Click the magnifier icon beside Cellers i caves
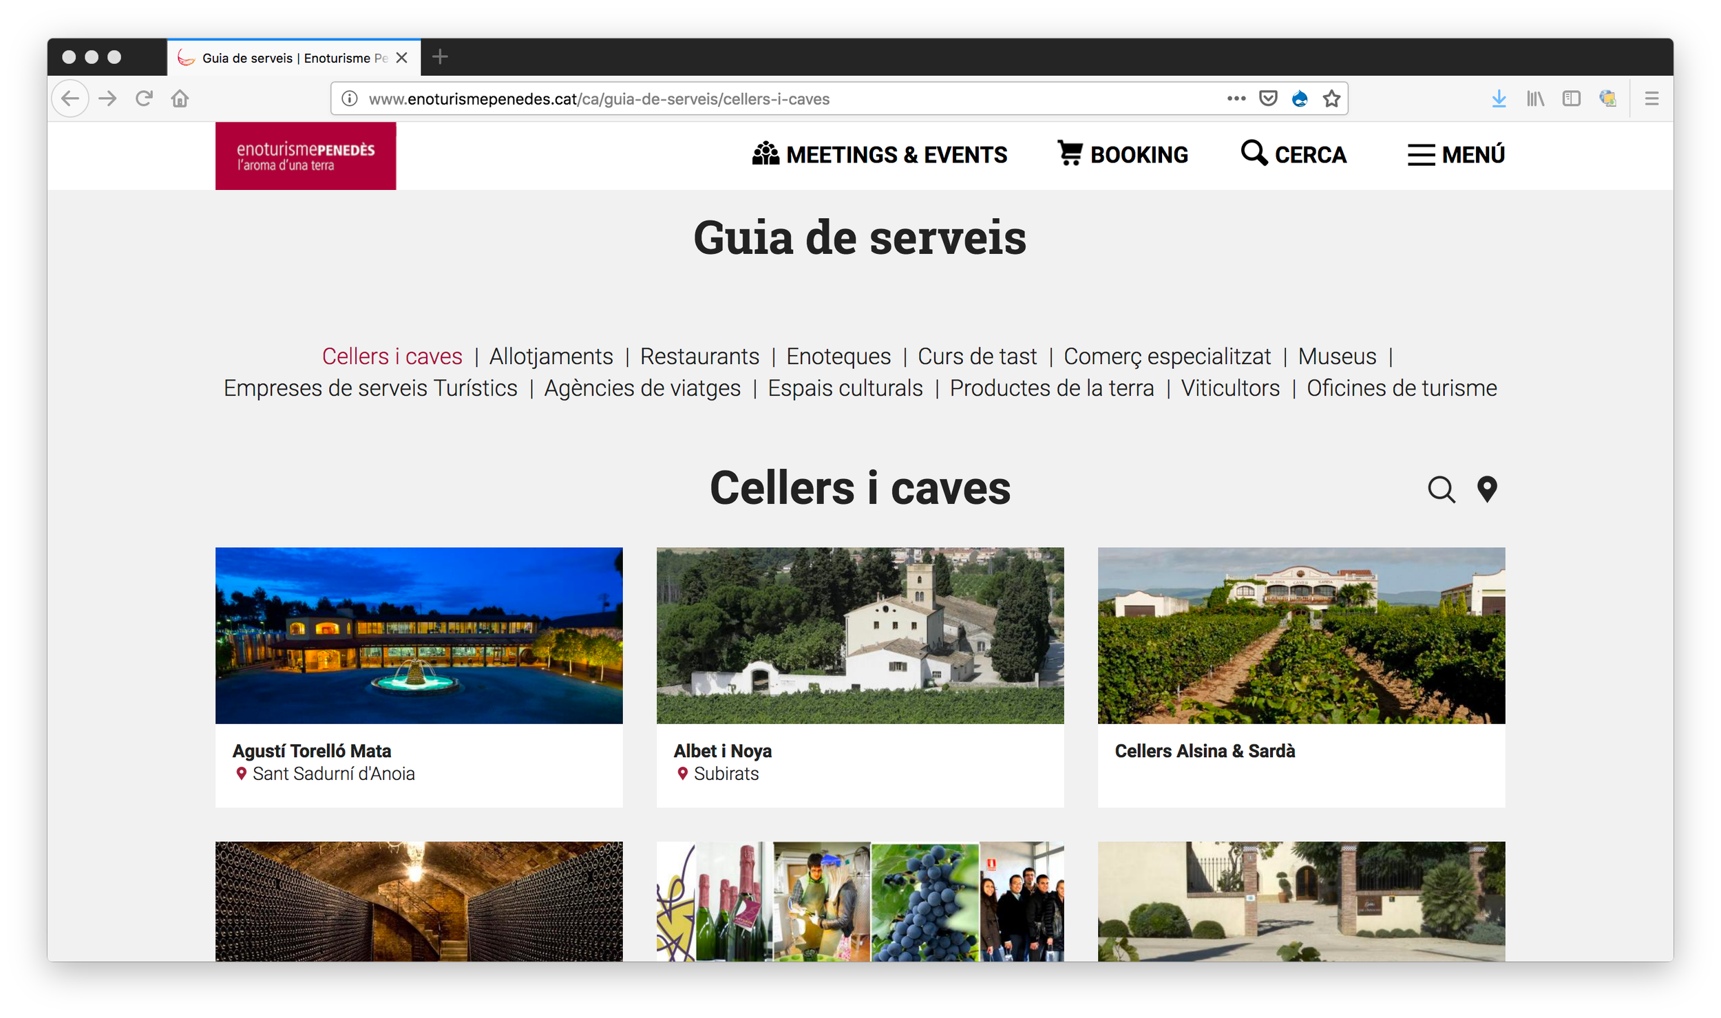This screenshot has width=1721, height=1018. [x=1441, y=490]
